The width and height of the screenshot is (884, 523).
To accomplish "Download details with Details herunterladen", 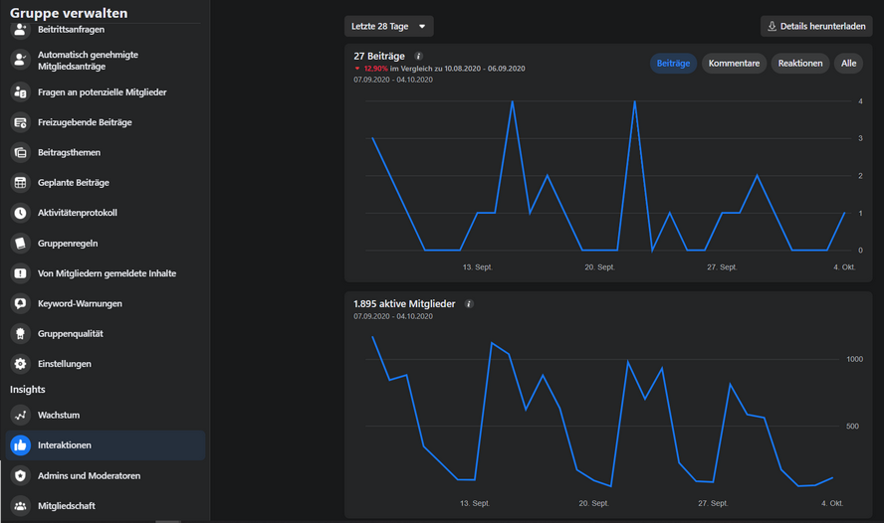I will coord(816,27).
